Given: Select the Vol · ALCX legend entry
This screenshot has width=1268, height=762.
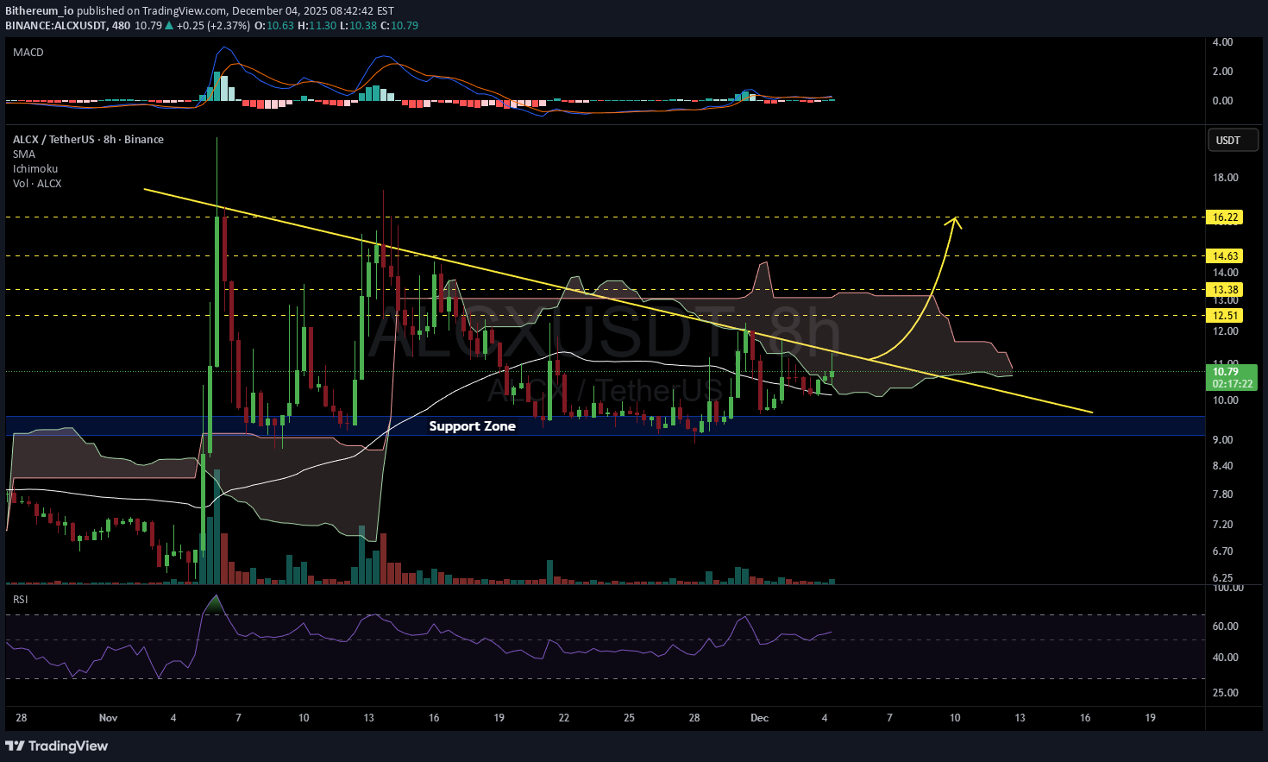Looking at the screenshot, I should (x=37, y=184).
